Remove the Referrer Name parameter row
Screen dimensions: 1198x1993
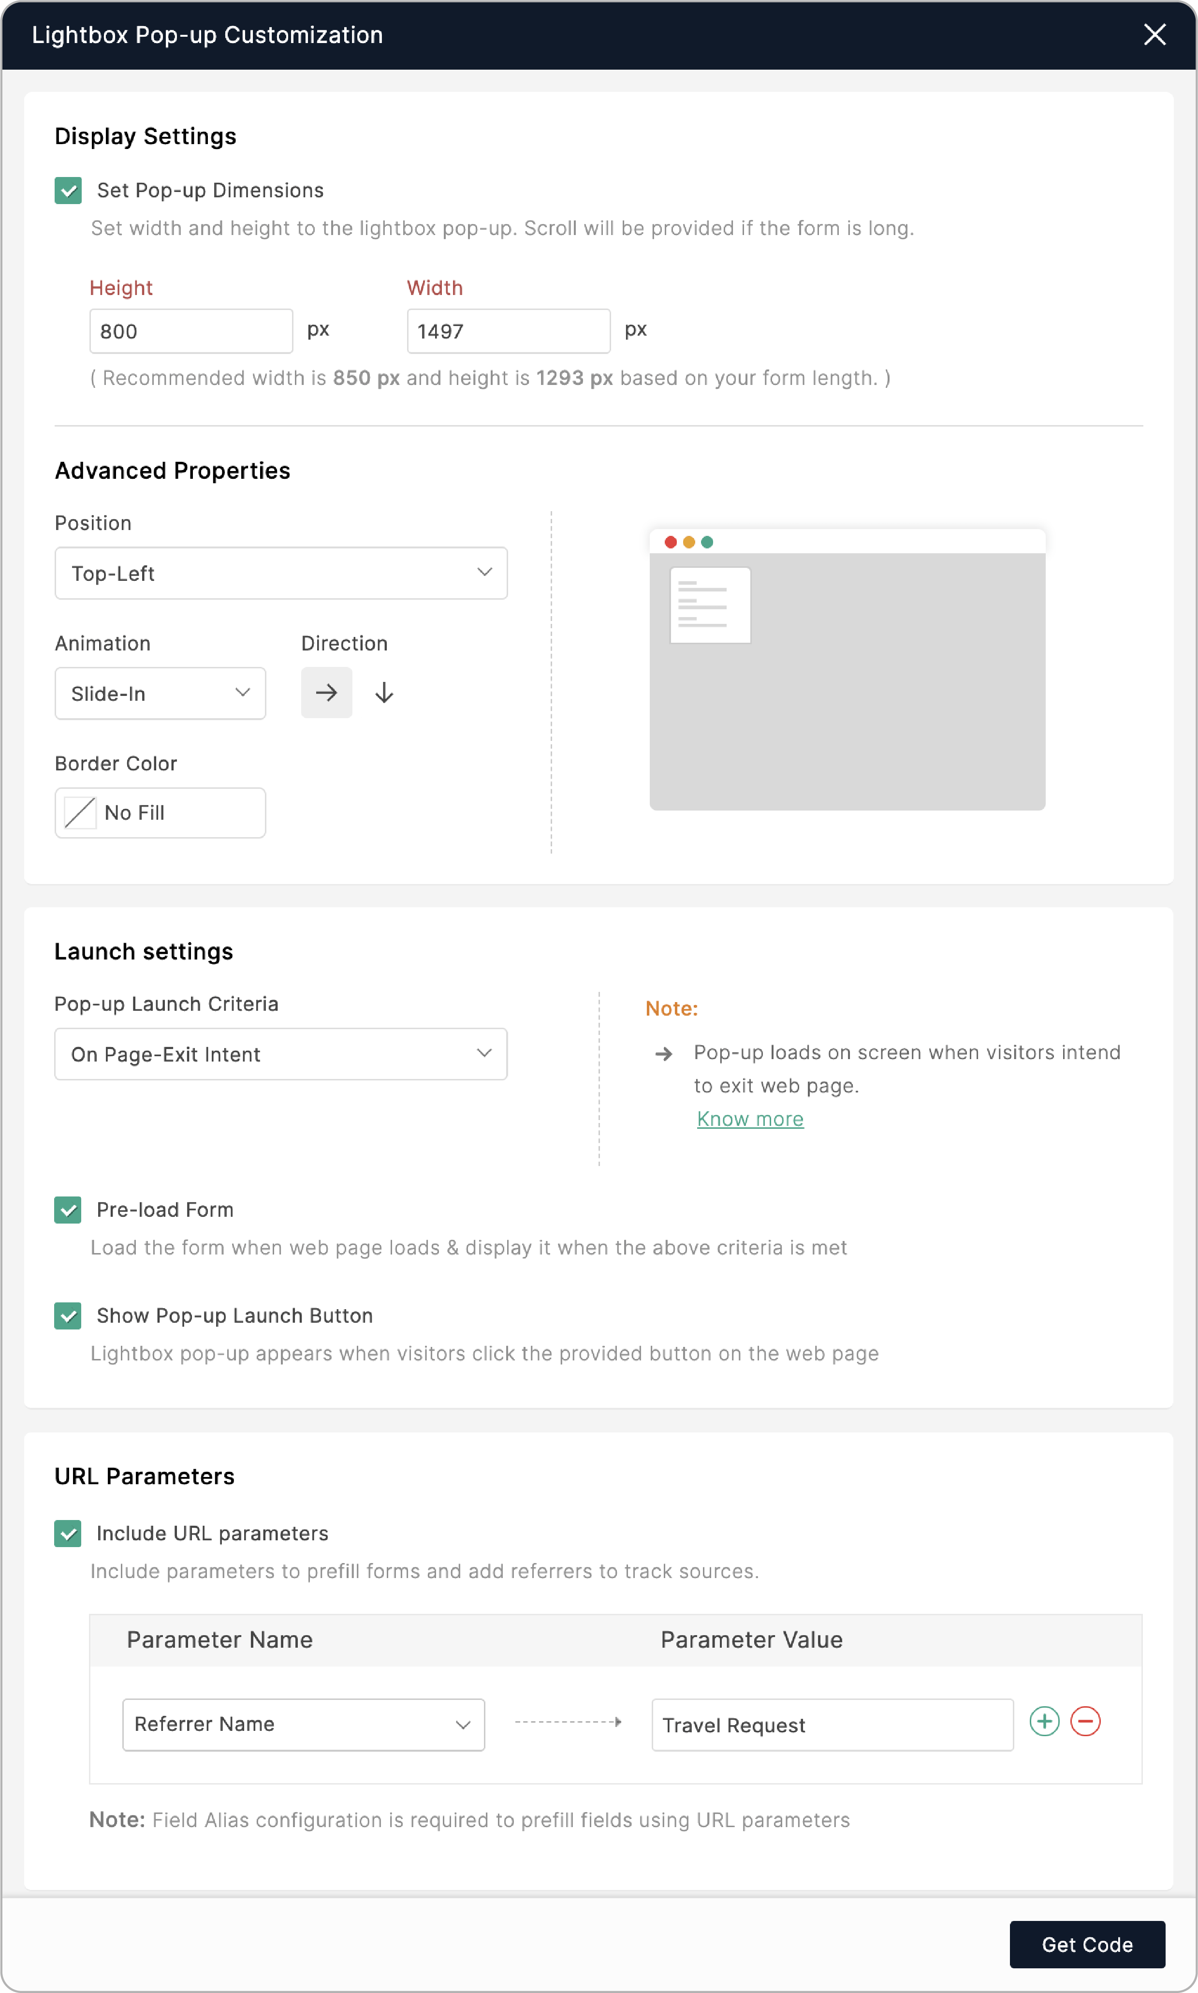point(1085,1722)
